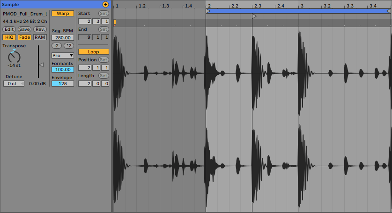
Task: Click the Save button for the sample
Action: [x=24, y=29]
